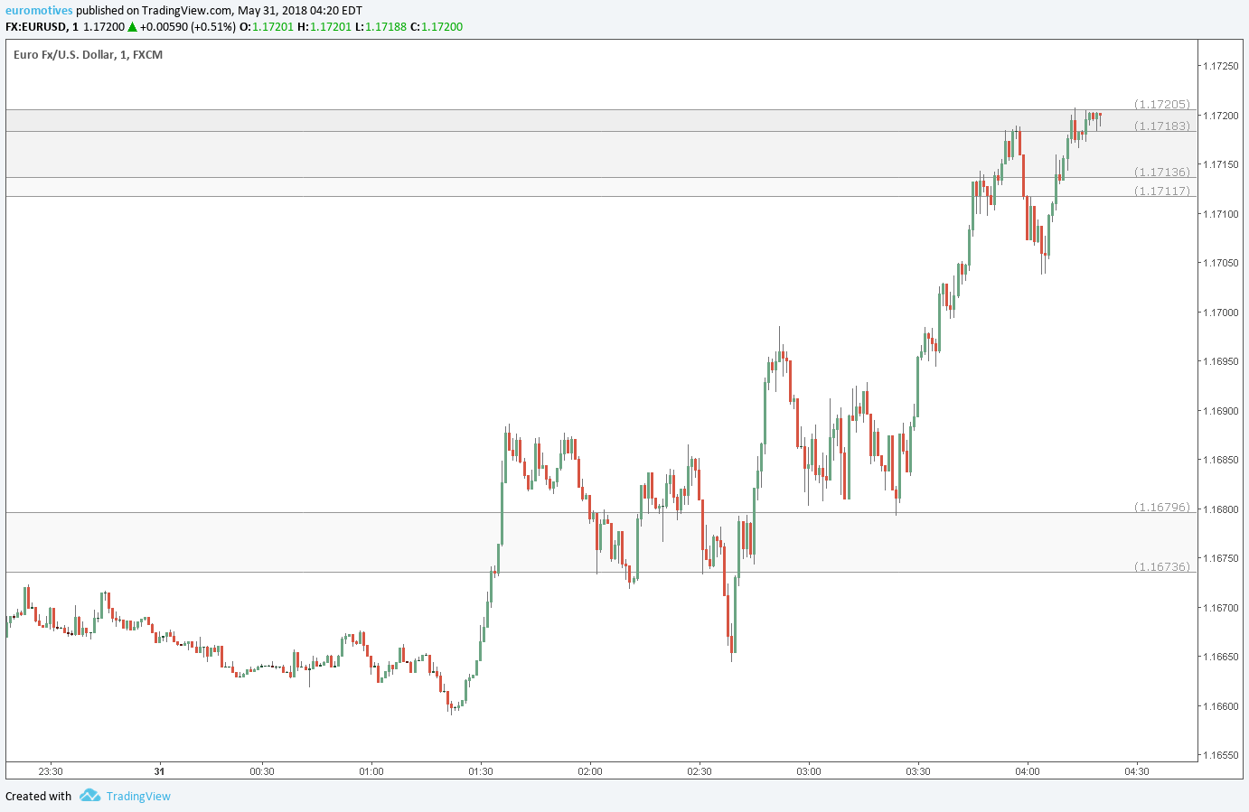Image resolution: width=1249 pixels, height=812 pixels.
Task: Select the (1.16736) level label
Action: pos(1162,566)
